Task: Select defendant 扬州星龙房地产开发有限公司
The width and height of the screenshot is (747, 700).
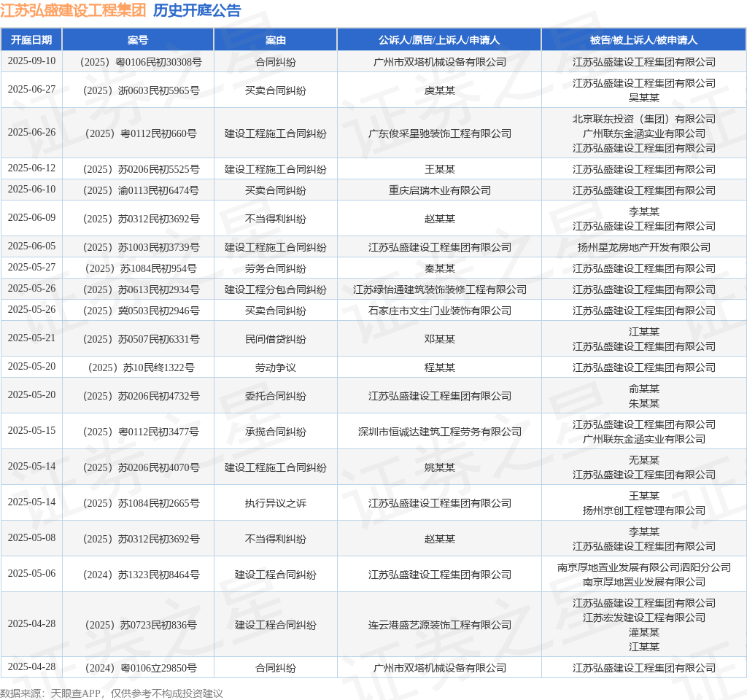Action: click(x=643, y=247)
